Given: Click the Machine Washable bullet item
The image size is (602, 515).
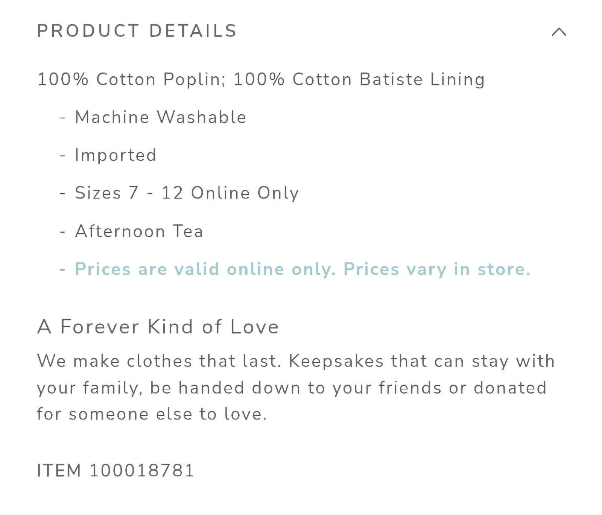Looking at the screenshot, I should 161,117.
